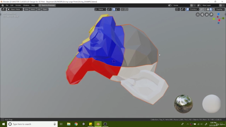Open the Help menu
This screenshot has width=226, height=127.
coord(33,5)
